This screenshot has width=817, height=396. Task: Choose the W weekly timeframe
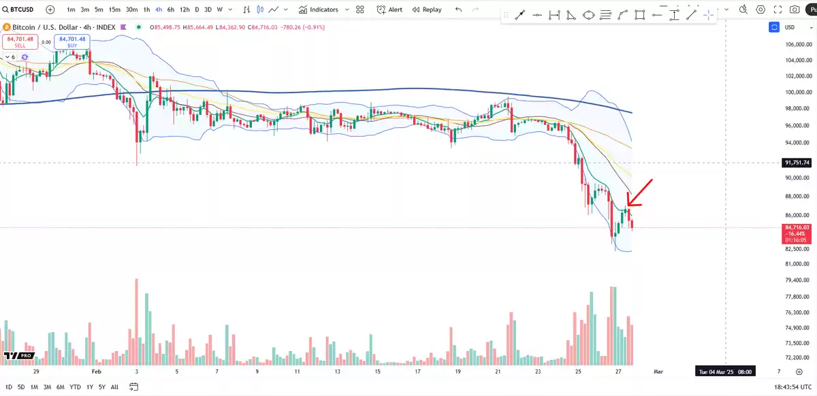point(220,10)
